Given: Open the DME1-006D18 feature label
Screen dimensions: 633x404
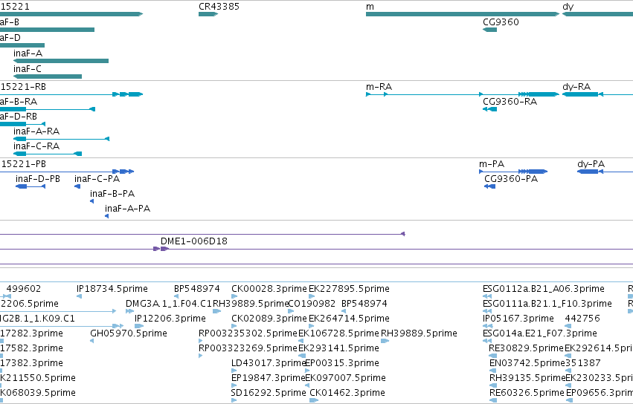Looking at the screenshot, I should coord(194,241).
